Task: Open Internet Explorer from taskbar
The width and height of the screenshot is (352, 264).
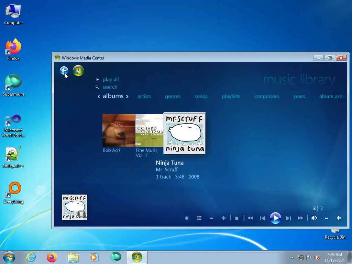Action: click(x=31, y=257)
